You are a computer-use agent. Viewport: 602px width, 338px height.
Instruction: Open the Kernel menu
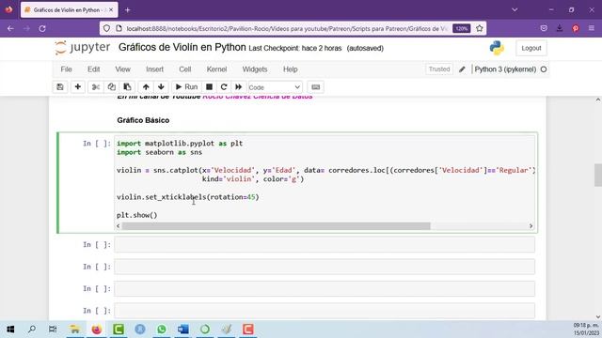216,69
